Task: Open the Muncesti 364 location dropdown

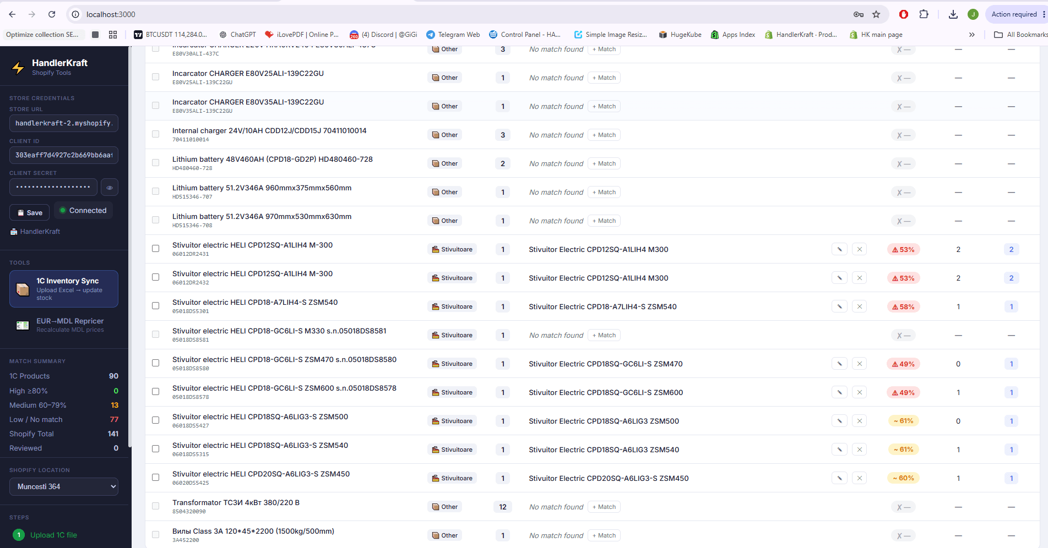Action: (x=64, y=486)
